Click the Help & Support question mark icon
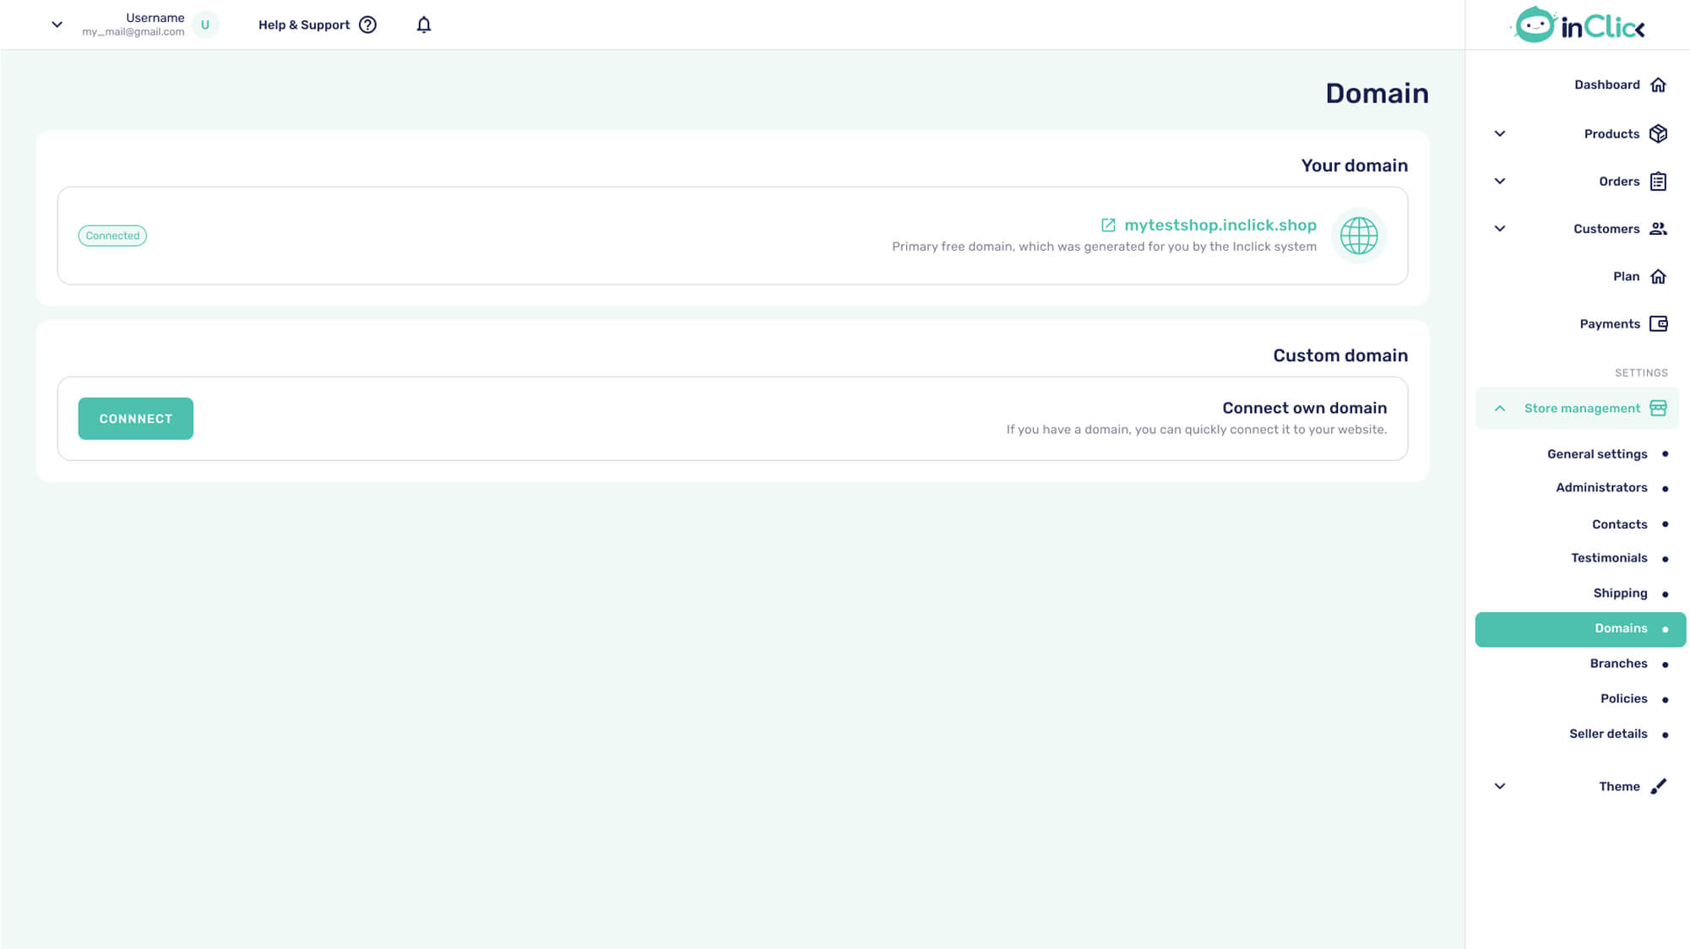The height and width of the screenshot is (949, 1690). point(367,24)
